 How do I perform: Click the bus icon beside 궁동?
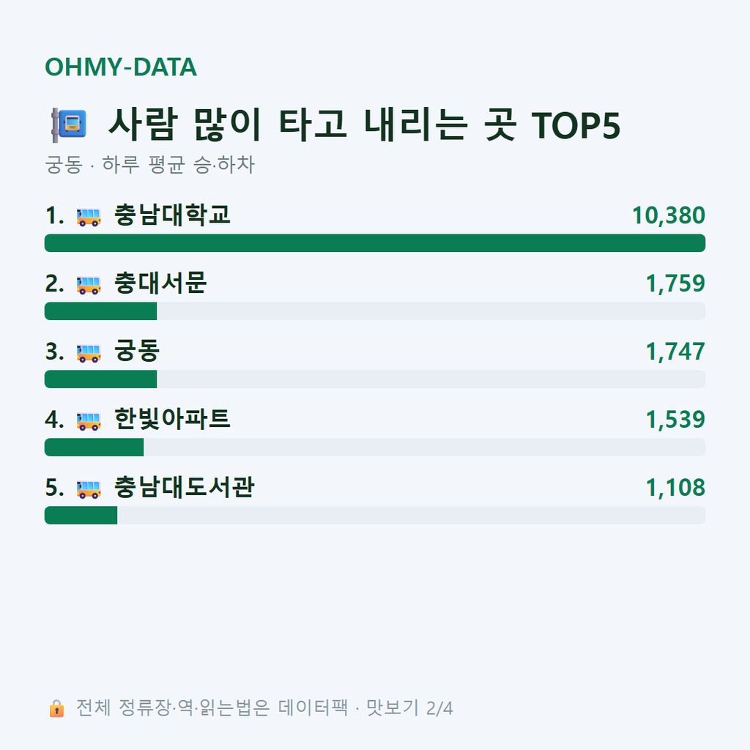(x=89, y=353)
